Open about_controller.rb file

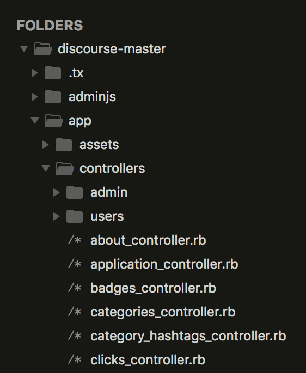[x=148, y=240]
